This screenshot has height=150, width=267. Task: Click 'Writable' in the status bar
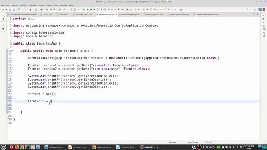[x=173, y=142]
